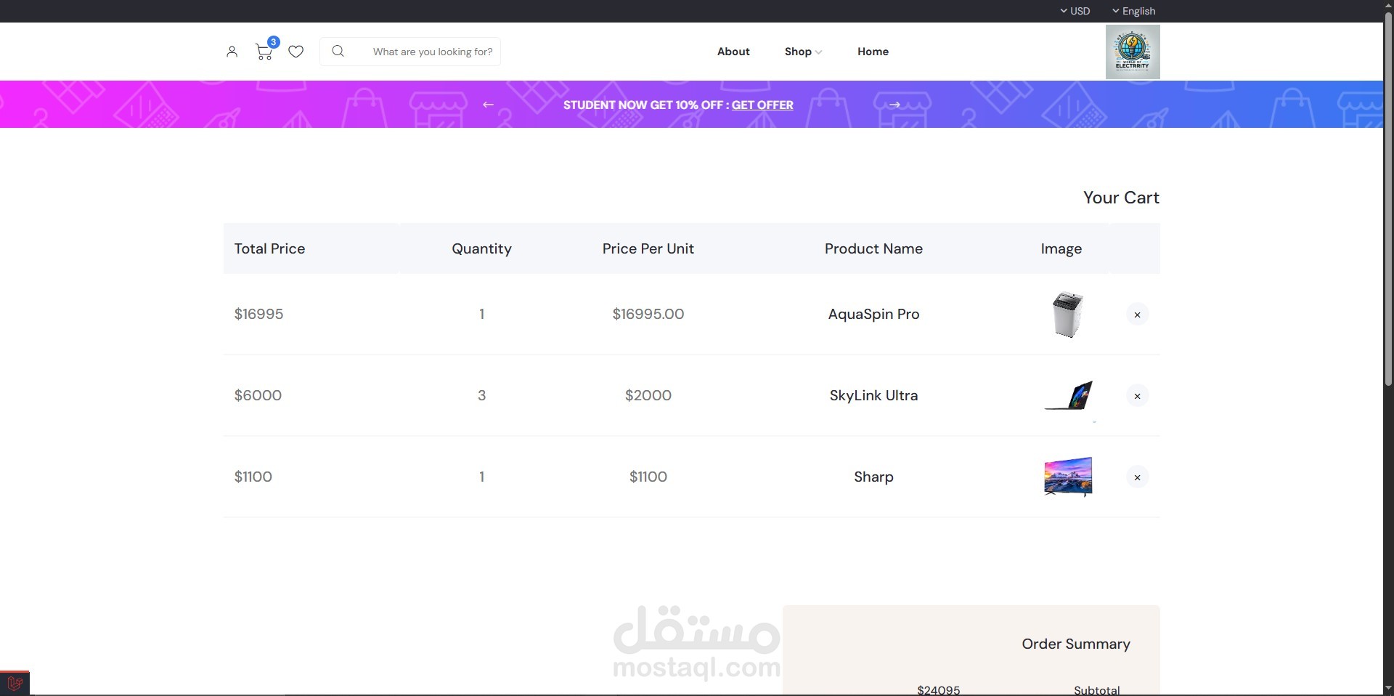Remove SkyLink Ultra from cart
The image size is (1394, 696).
[x=1137, y=396]
